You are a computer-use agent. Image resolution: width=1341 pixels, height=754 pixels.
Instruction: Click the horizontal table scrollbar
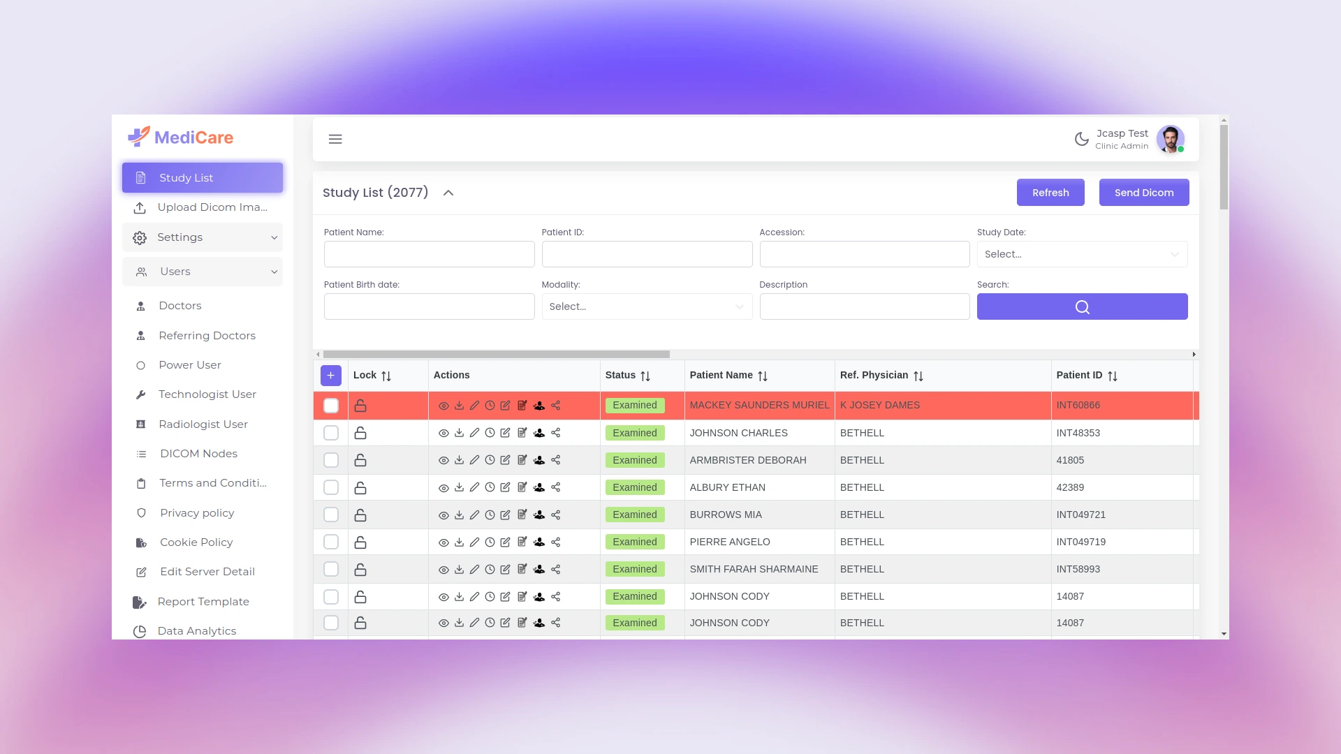[496, 355]
